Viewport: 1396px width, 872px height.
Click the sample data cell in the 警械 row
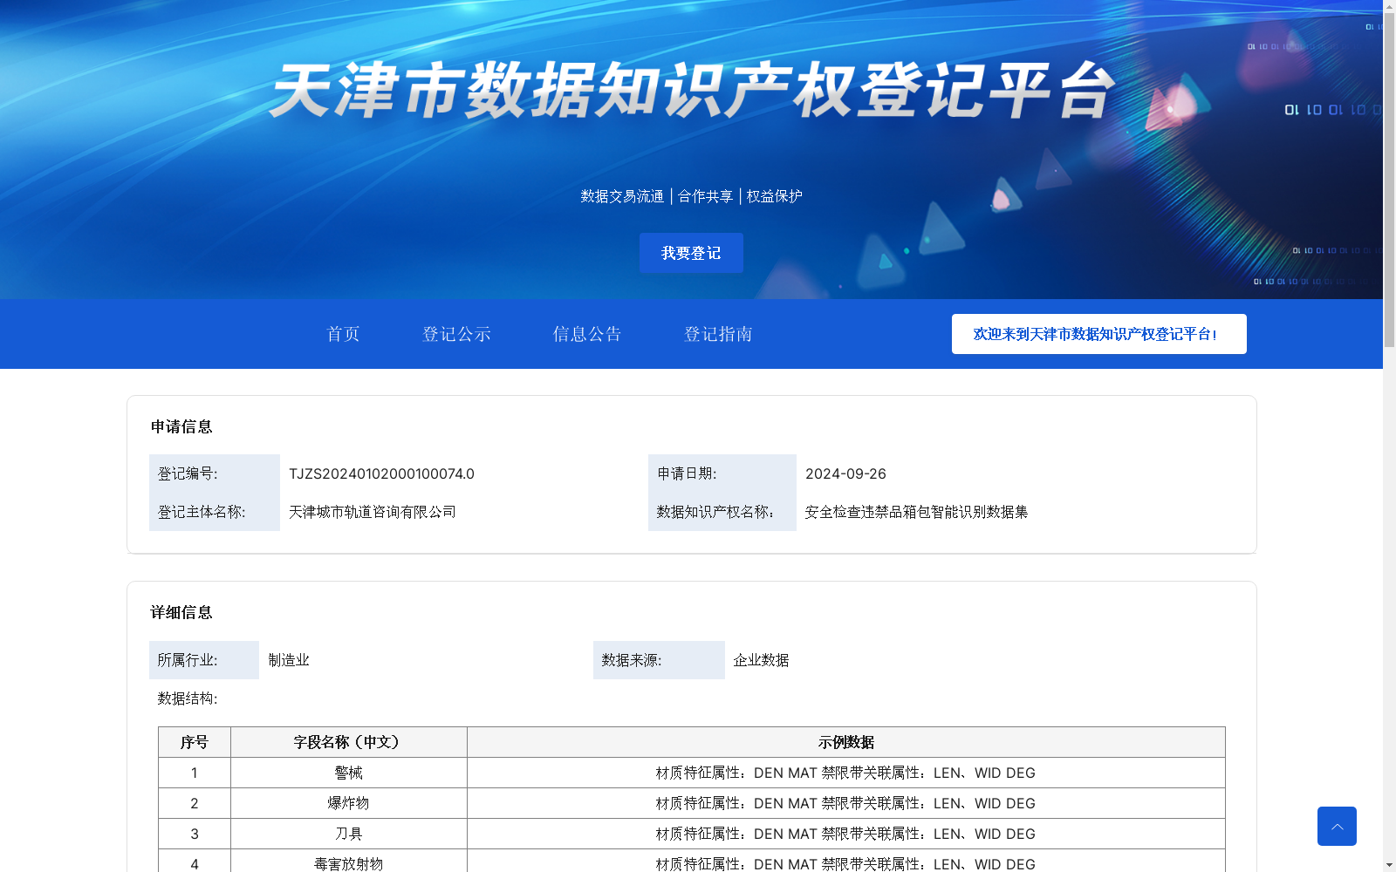[846, 773]
